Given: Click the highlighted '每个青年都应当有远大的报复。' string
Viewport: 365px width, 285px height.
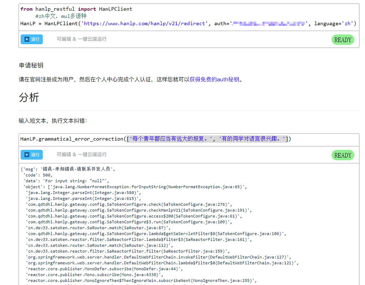Looking at the screenshot, I should coord(171,139).
